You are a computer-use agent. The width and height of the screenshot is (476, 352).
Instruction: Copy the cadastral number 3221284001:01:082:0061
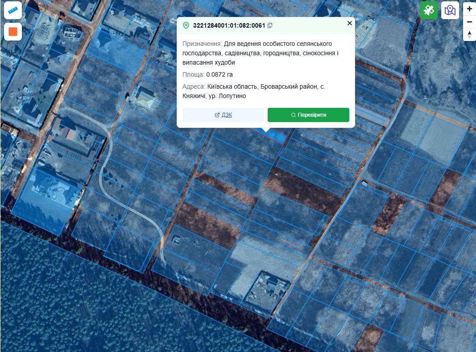270,25
